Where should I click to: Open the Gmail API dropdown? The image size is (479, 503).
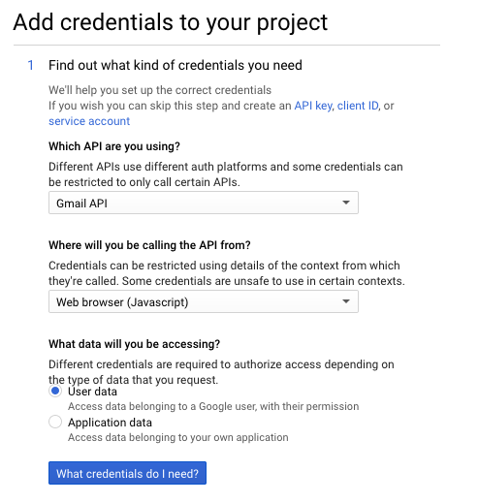point(204,203)
